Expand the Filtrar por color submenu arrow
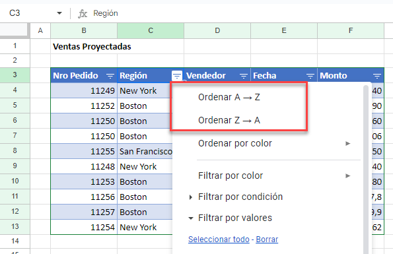The width and height of the screenshot is (393, 254). 347,175
